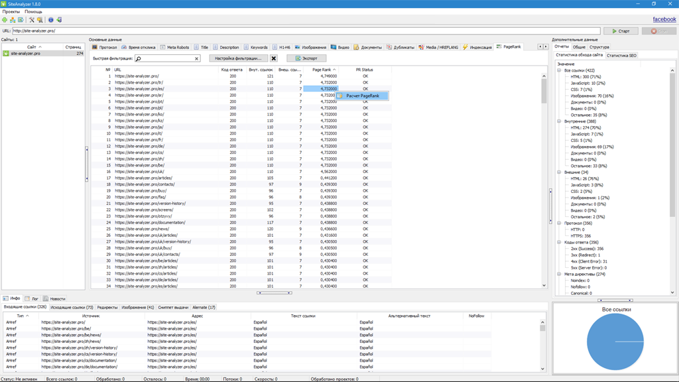Click the SiteAnalyzer logo in the title bar
Image resolution: width=679 pixels, height=382 pixels.
point(5,3)
